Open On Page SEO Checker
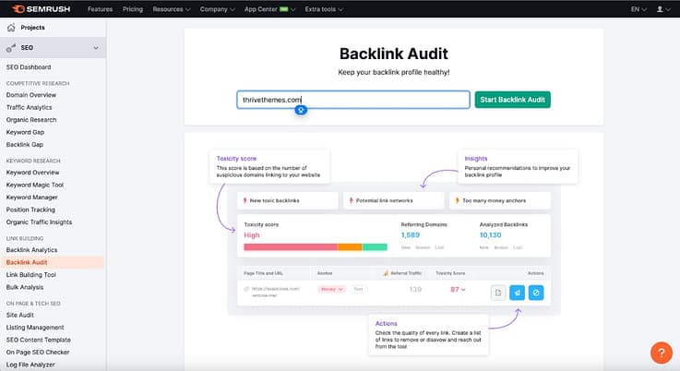This screenshot has height=371, width=680. click(x=38, y=353)
